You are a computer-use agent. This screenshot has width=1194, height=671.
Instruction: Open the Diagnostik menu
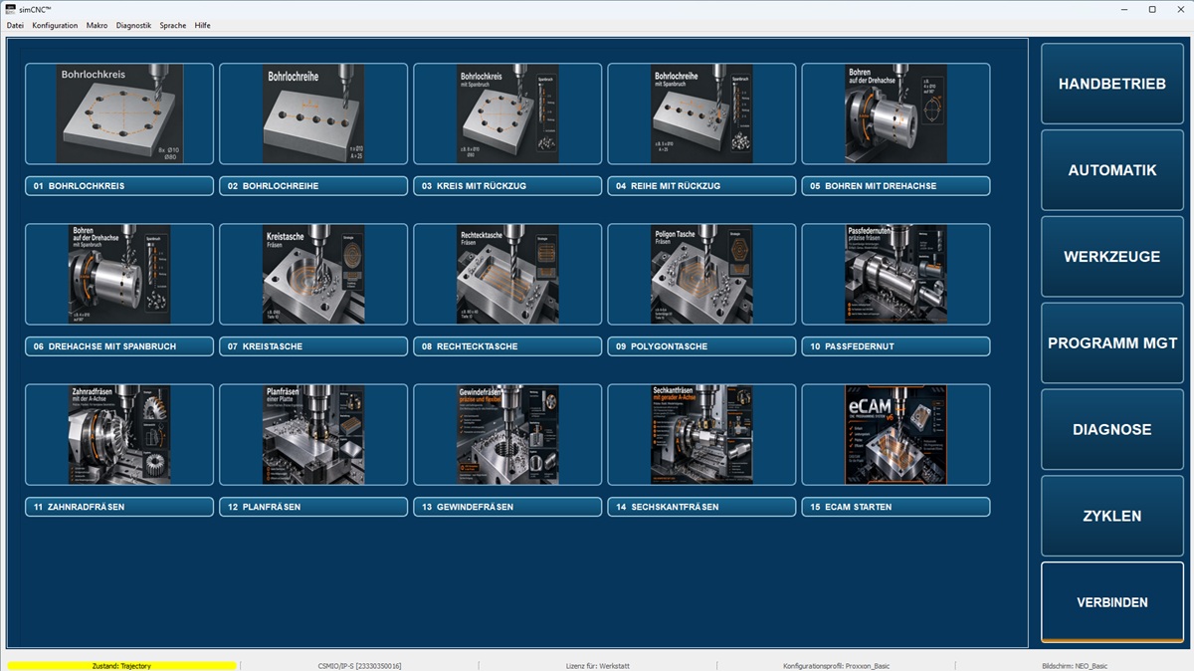[x=134, y=25]
